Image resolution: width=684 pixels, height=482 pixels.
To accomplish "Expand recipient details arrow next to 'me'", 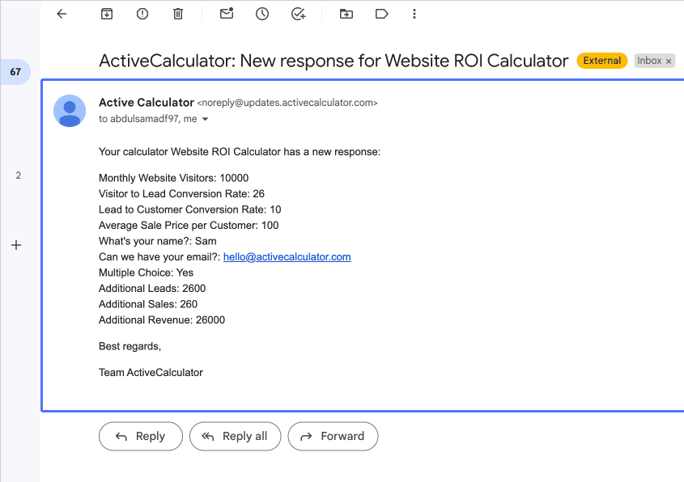I will tap(205, 119).
